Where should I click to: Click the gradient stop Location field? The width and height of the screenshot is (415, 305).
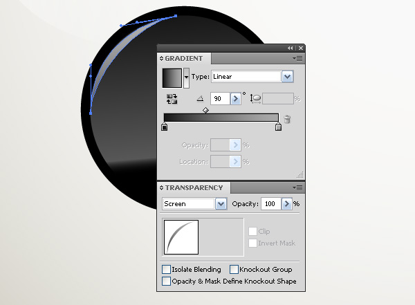pos(220,162)
